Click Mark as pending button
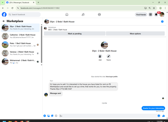168x122 pixels. (x=75, y=34)
